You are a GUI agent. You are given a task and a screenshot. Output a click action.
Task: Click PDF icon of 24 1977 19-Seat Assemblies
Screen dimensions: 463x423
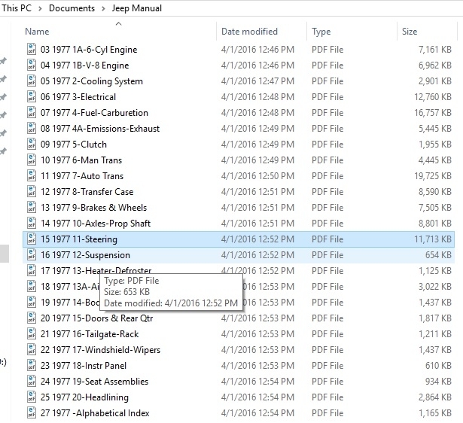[32, 382]
